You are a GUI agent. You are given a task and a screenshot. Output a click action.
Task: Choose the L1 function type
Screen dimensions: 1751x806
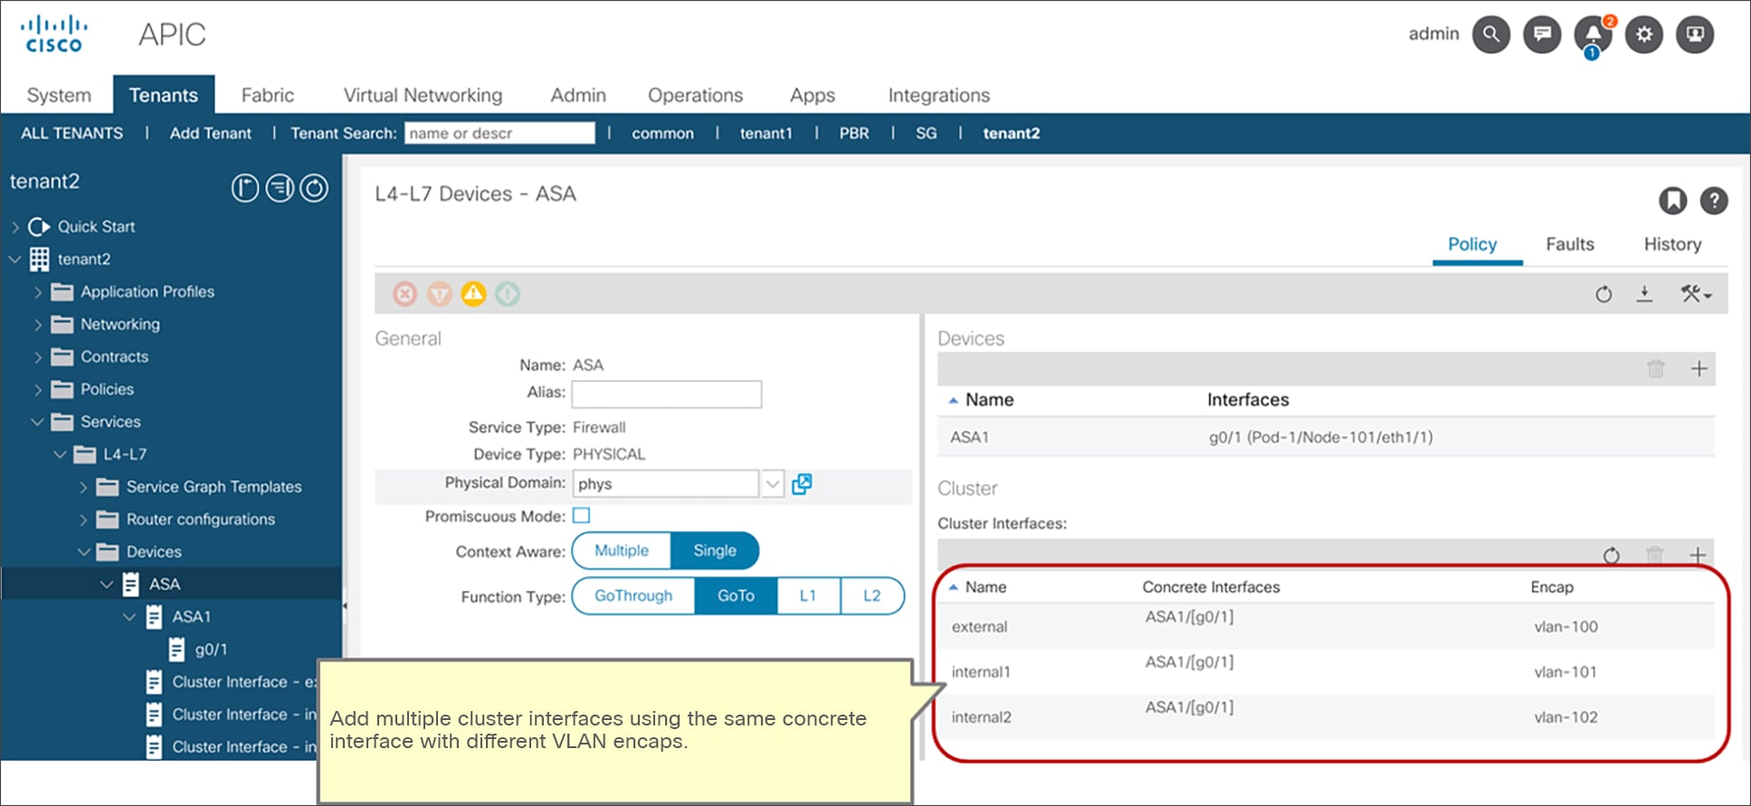coord(808,596)
